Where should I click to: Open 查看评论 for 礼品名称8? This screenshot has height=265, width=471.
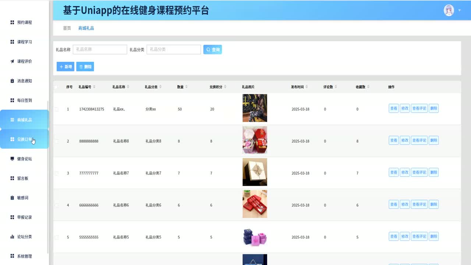tap(419, 140)
